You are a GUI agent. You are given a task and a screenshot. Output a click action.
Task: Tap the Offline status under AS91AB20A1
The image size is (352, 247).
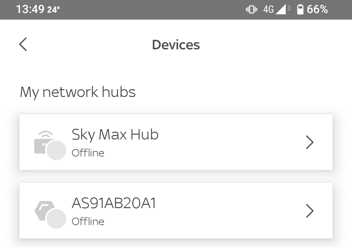coord(88,221)
